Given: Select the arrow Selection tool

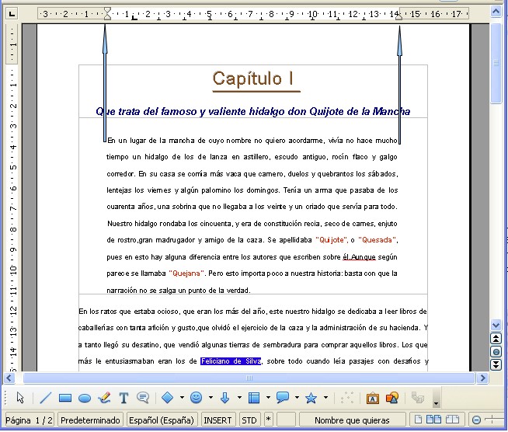Looking at the screenshot, I should [x=20, y=397].
